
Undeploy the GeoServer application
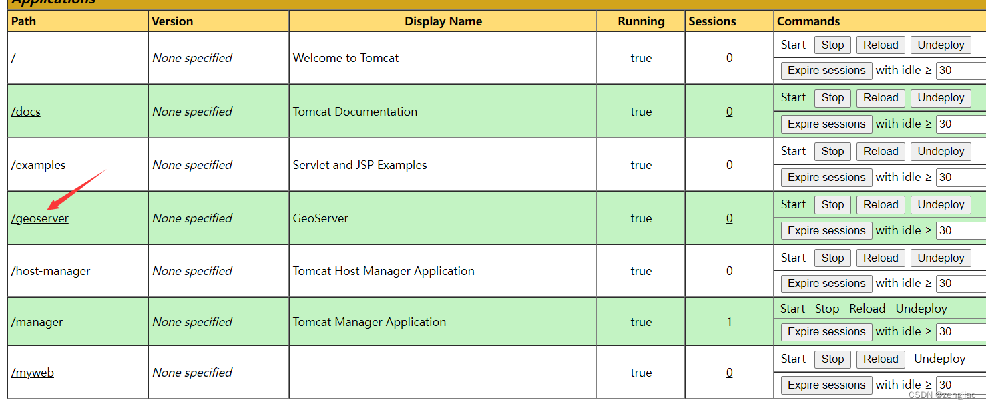pyautogui.click(x=941, y=204)
